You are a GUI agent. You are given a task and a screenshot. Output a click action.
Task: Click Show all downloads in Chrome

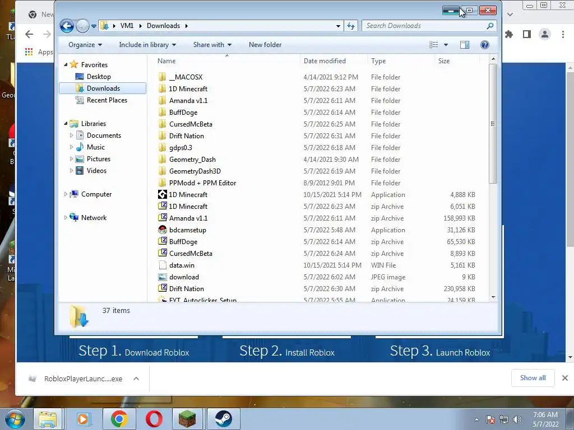(533, 378)
